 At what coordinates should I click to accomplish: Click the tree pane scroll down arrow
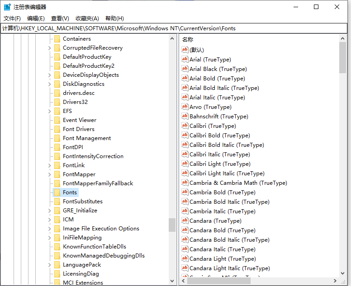pyautogui.click(x=172, y=281)
